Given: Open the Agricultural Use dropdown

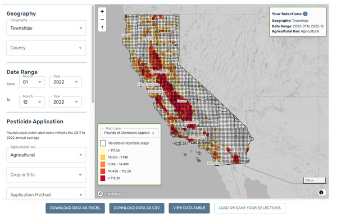Looking at the screenshot, I should click(x=46, y=155).
